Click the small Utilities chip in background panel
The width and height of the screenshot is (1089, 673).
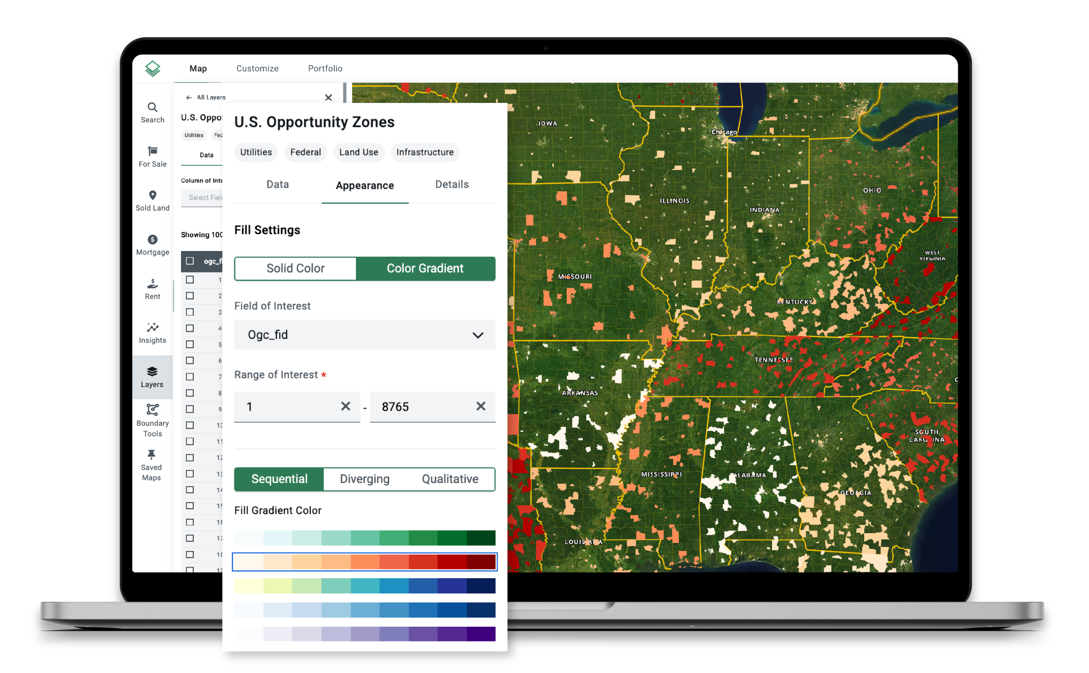pos(194,135)
